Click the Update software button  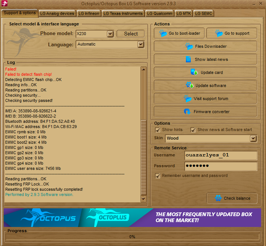(205, 85)
